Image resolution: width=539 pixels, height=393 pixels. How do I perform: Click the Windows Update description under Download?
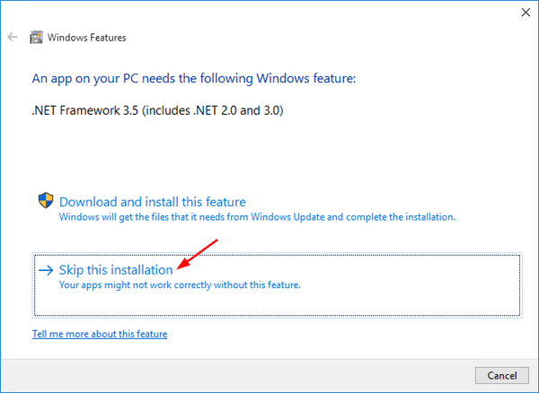tap(257, 217)
